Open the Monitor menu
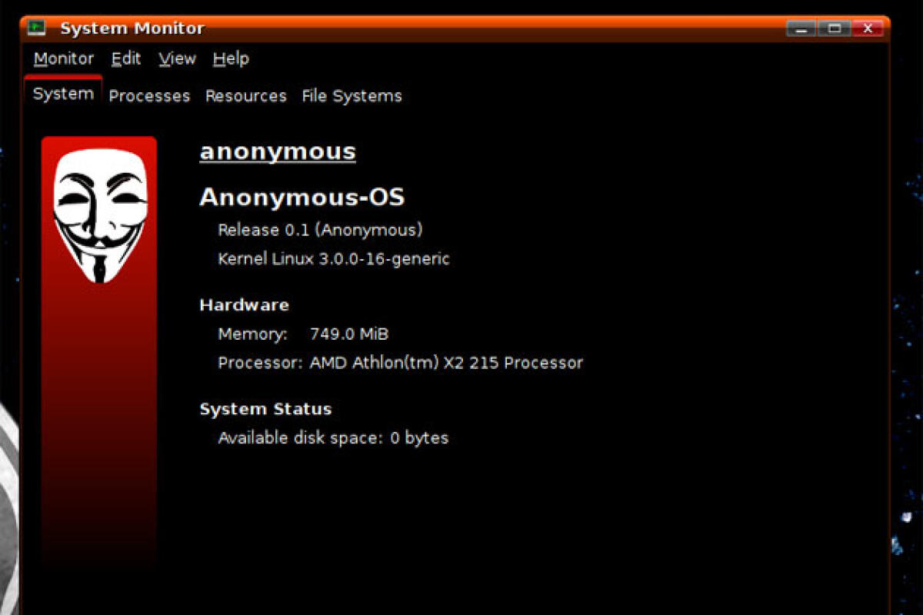 (64, 58)
